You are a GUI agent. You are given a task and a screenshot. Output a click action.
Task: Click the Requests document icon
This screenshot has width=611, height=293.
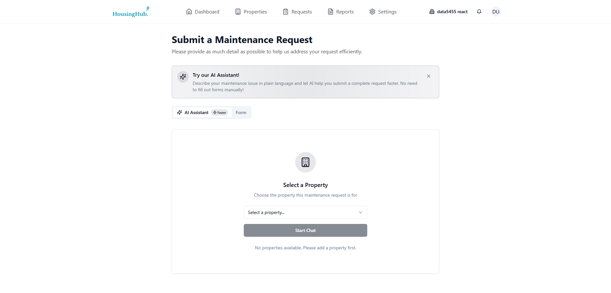pos(285,11)
